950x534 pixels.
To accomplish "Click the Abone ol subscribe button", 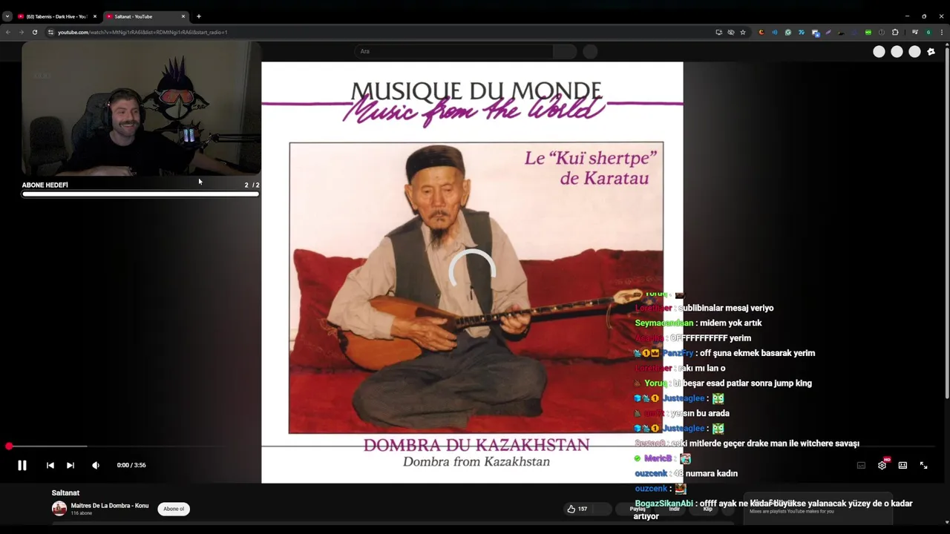I will [x=174, y=509].
